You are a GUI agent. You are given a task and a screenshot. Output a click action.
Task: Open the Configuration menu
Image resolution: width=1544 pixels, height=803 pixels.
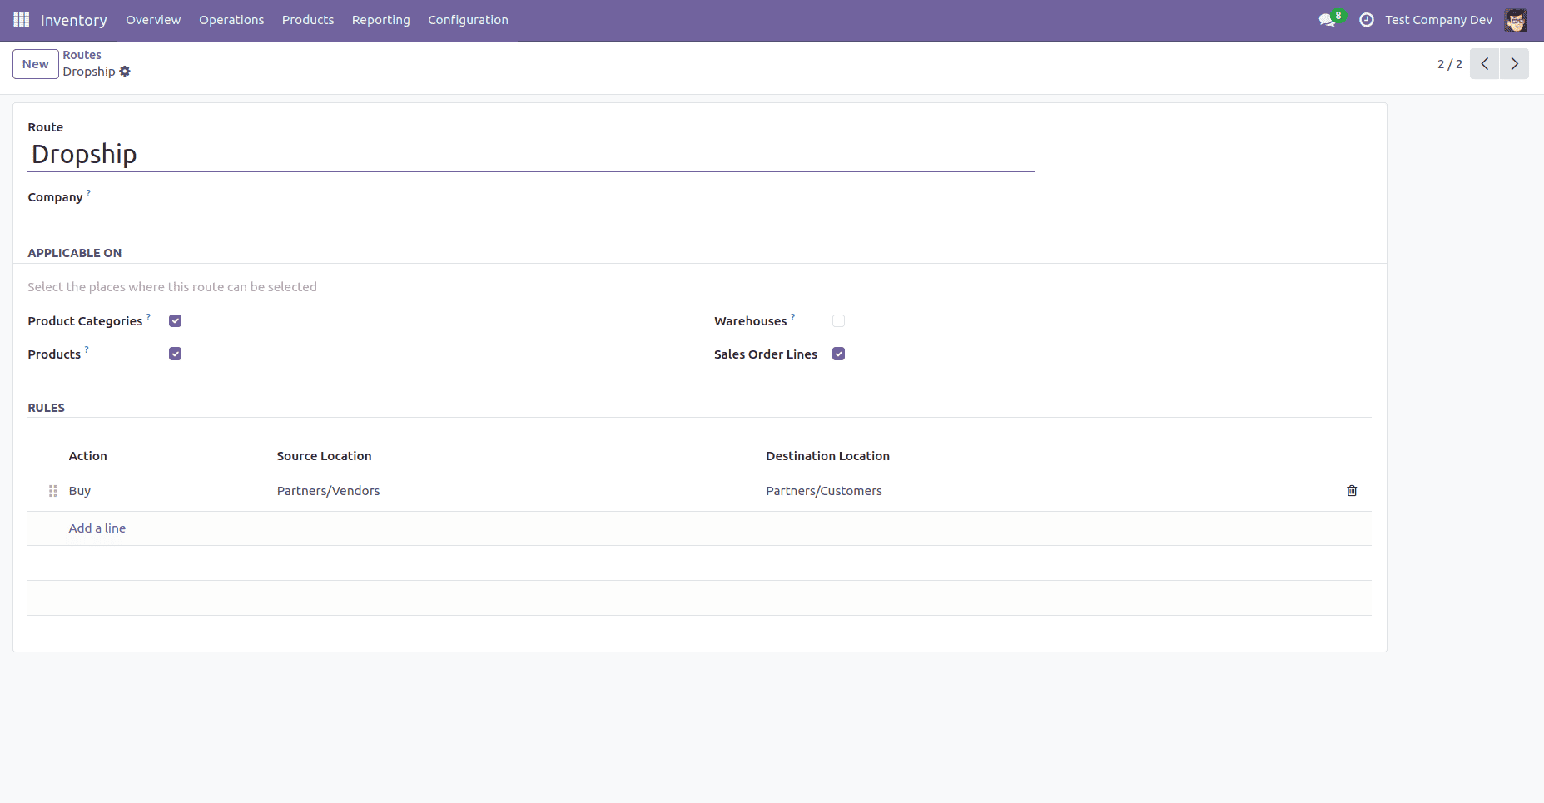point(468,20)
